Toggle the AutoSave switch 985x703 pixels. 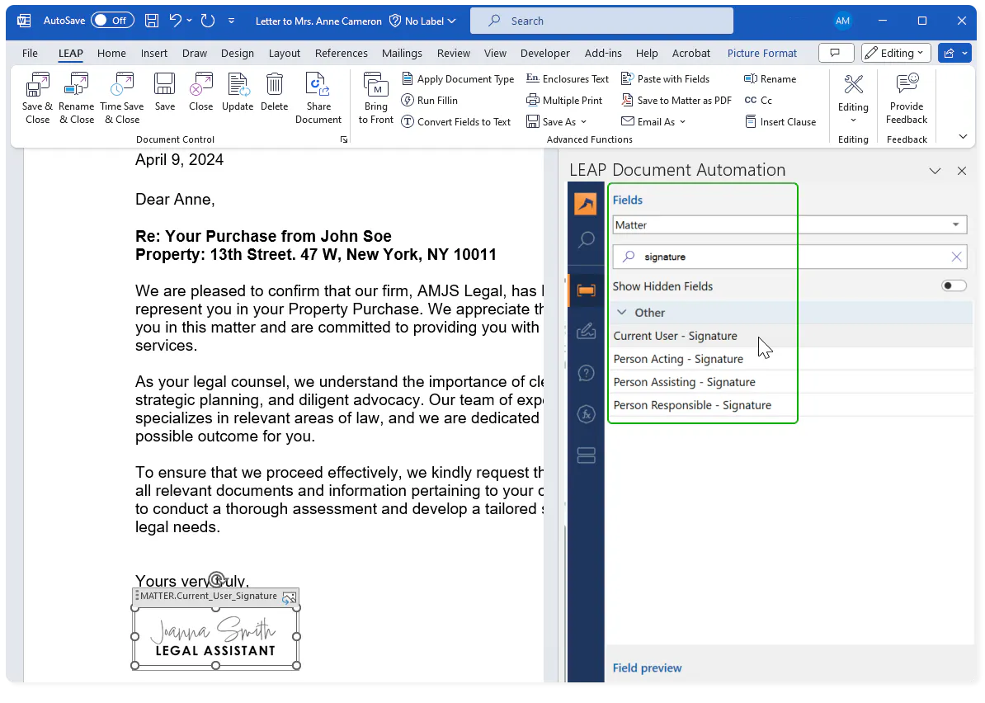pyautogui.click(x=112, y=21)
